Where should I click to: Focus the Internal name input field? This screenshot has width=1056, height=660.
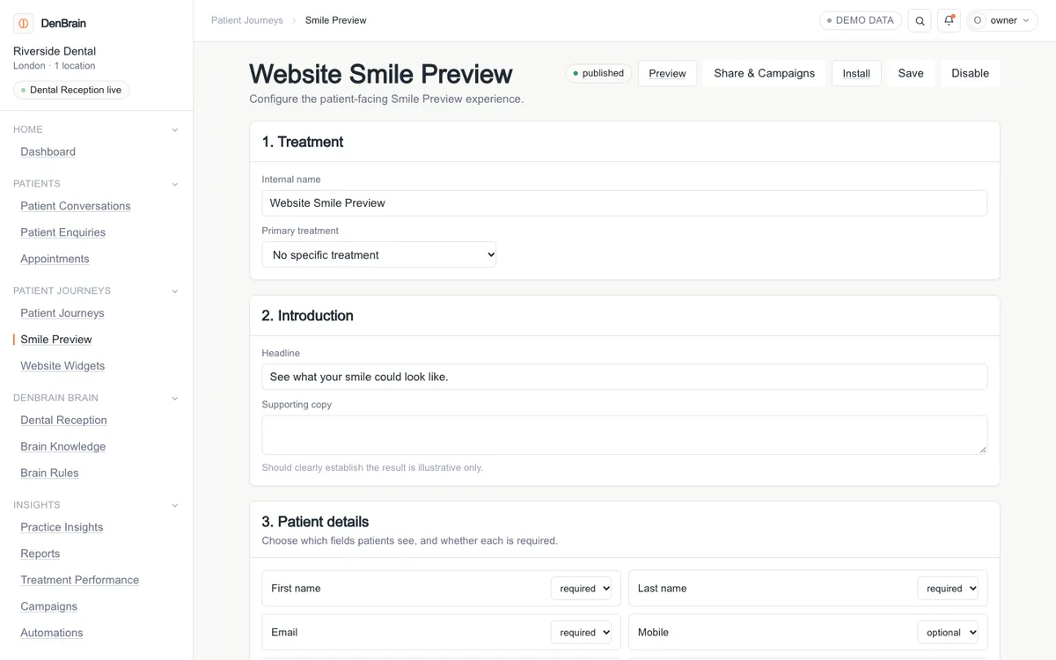(x=625, y=203)
